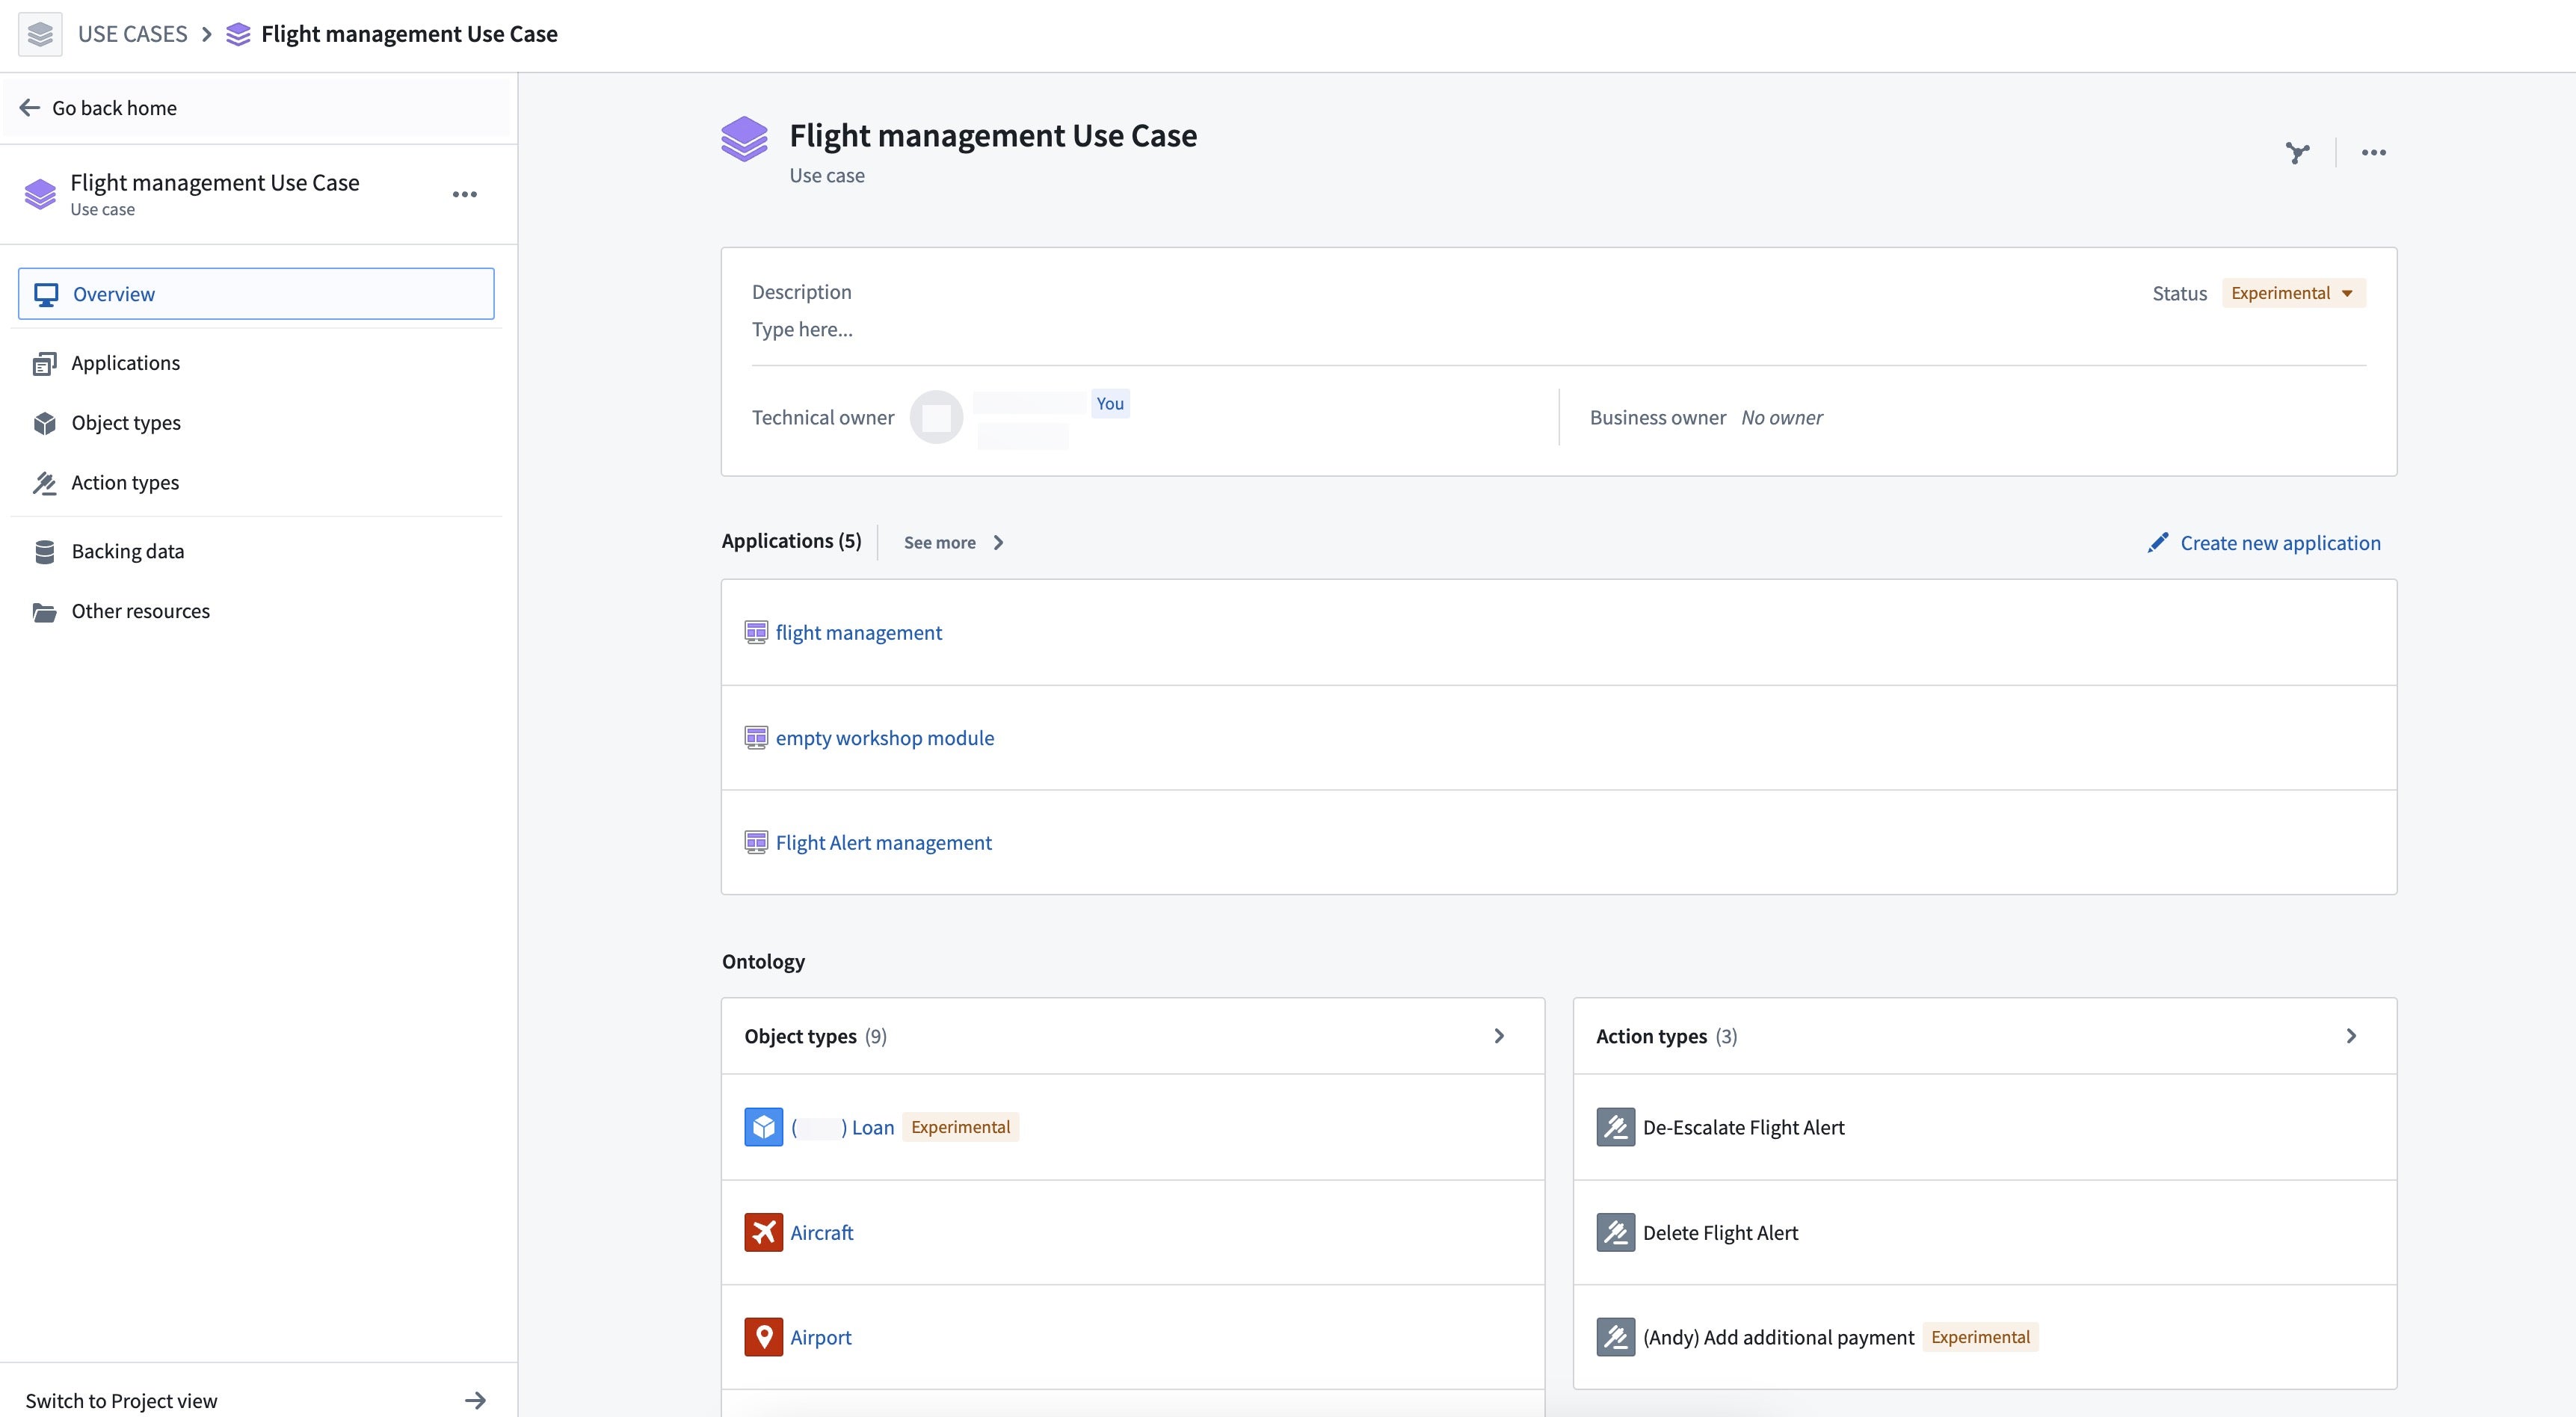Click the back arrow beside Go back home

[30, 107]
